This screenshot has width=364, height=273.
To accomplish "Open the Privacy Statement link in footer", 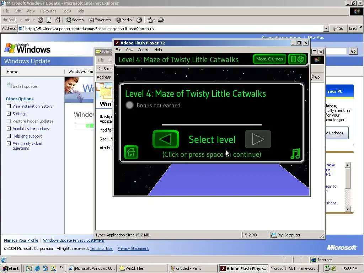I will tap(133, 248).
